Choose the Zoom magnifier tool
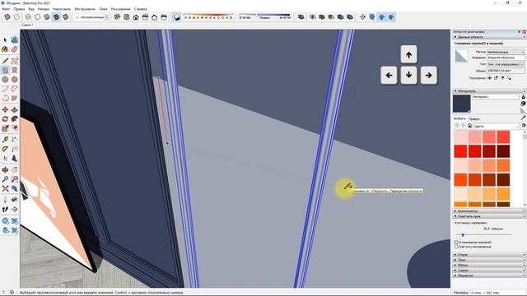Image resolution: width=527 pixels, height=296 pixels. click(5, 179)
